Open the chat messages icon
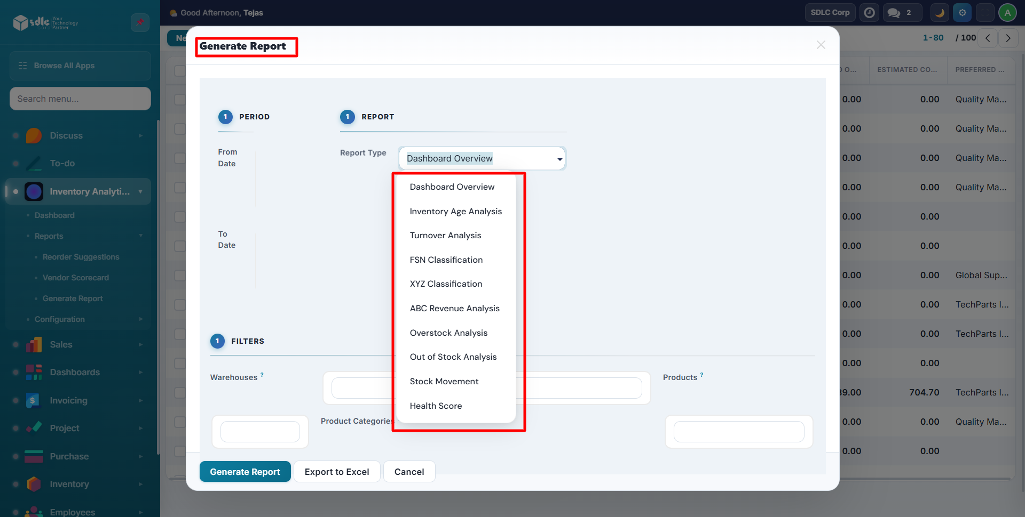This screenshot has height=517, width=1025. click(x=894, y=13)
